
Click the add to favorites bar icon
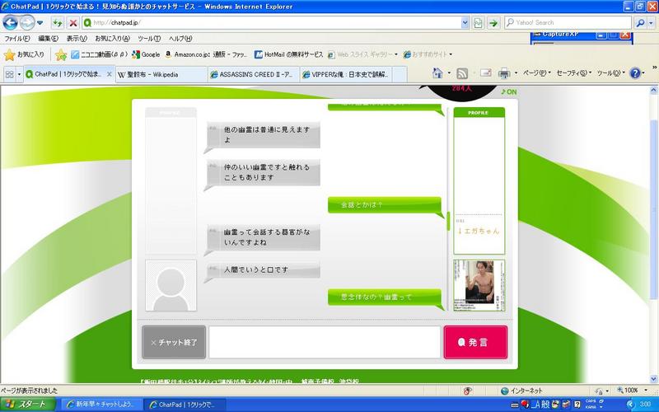pyautogui.click(x=61, y=54)
